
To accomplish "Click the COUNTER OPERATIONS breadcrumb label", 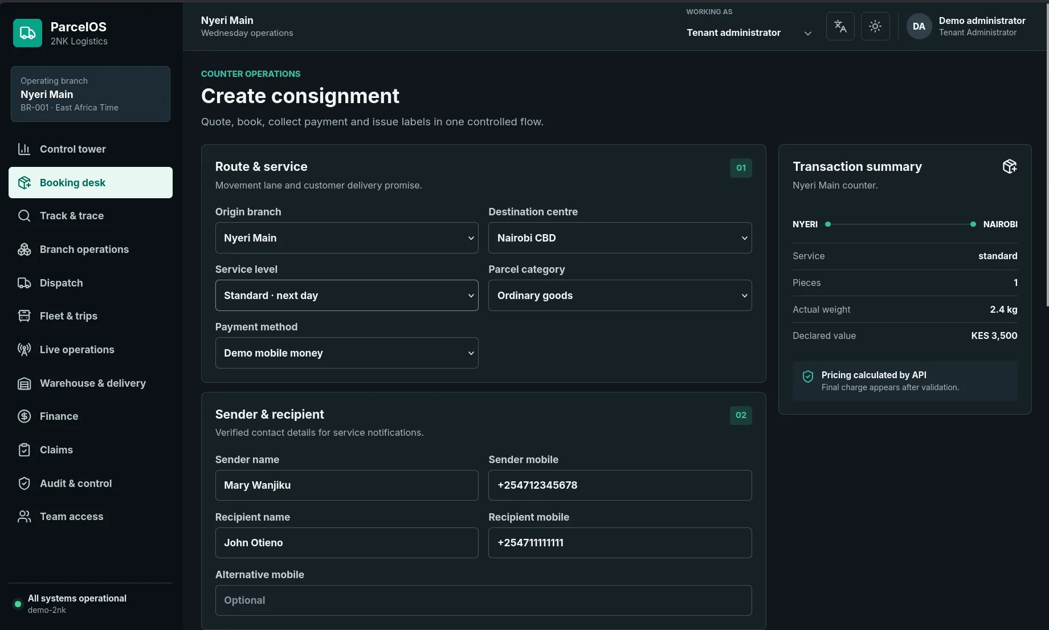I will click(251, 74).
